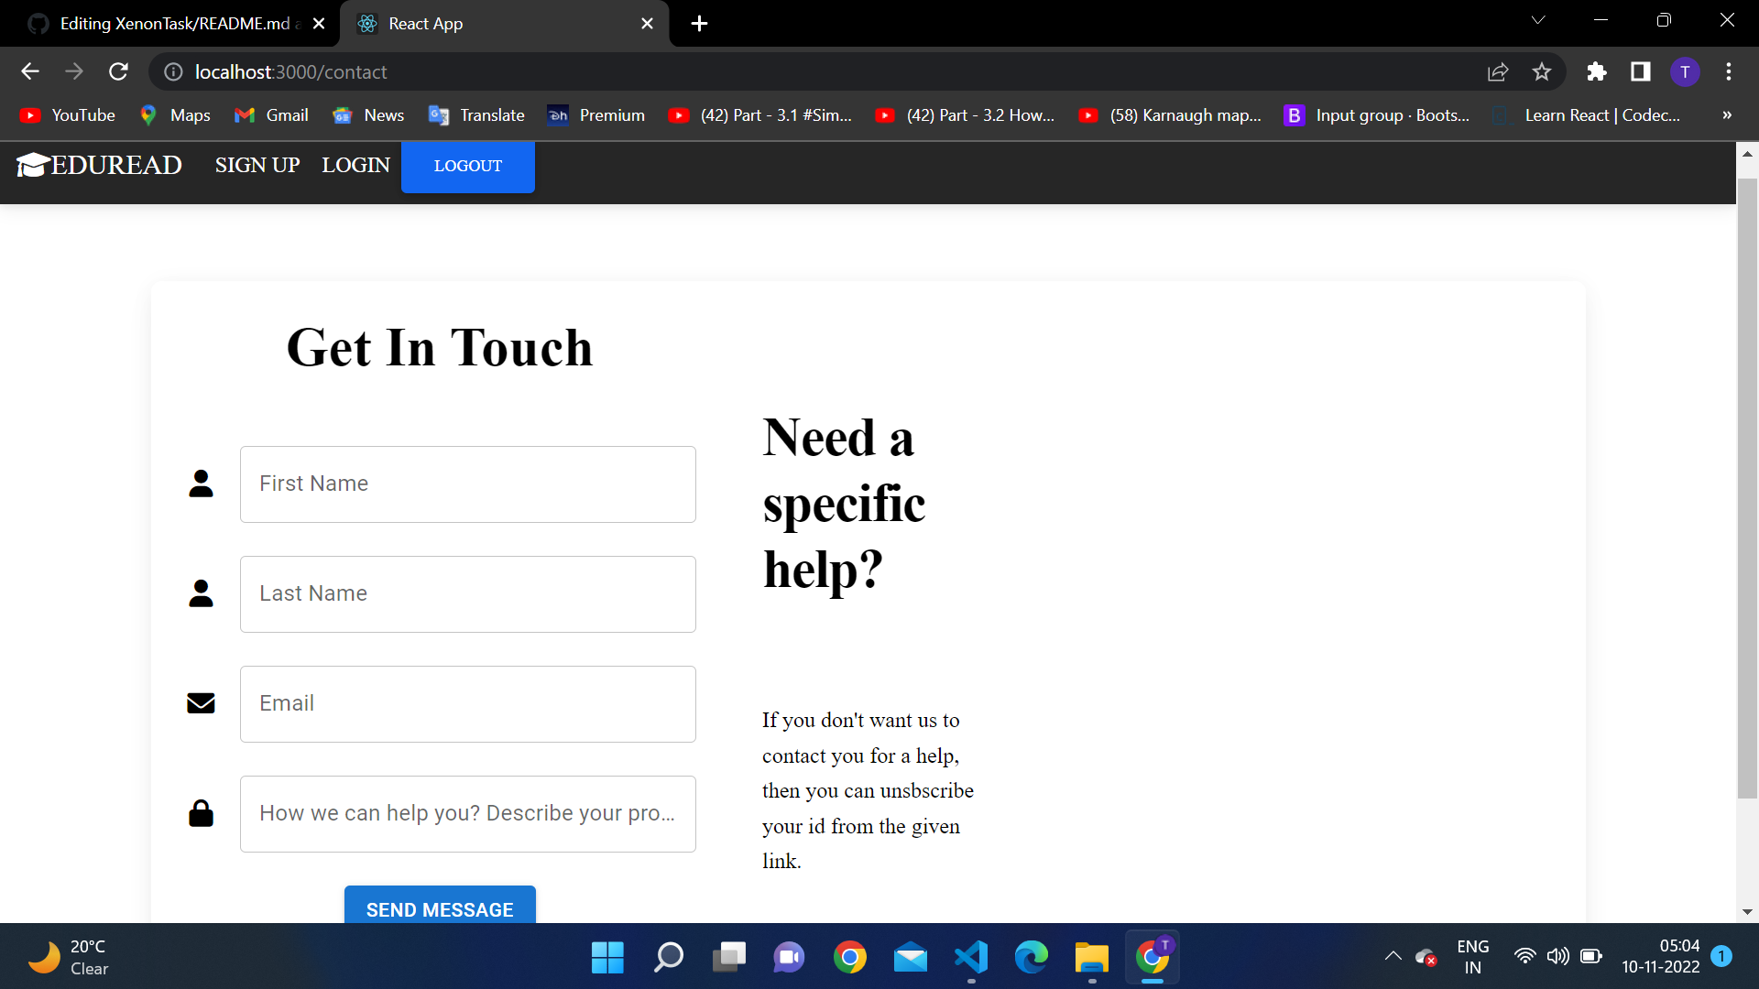
Task: Bookmark this page with the star icon
Action: click(x=1542, y=71)
